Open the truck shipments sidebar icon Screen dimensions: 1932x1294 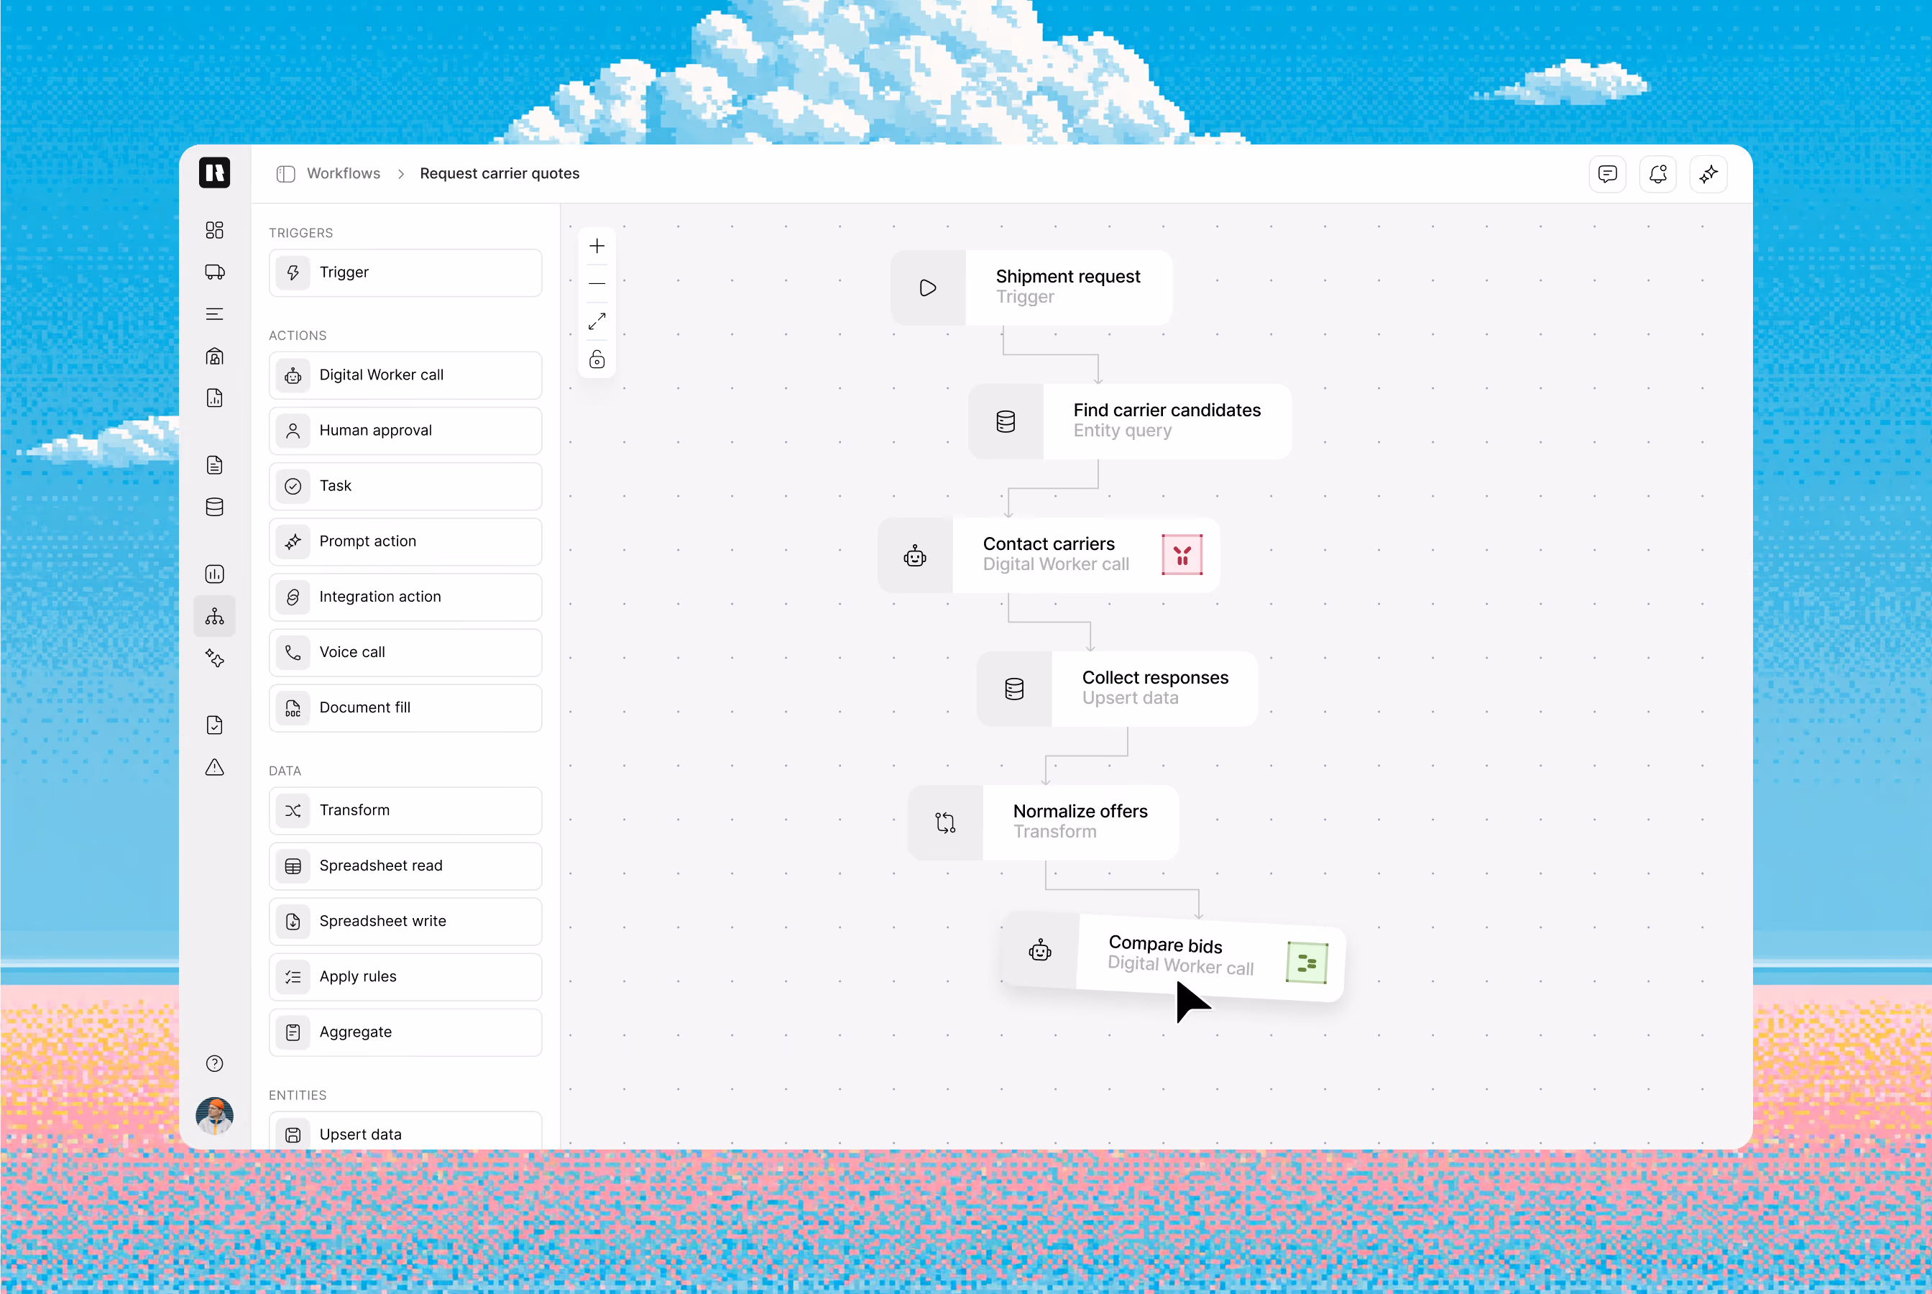[214, 272]
